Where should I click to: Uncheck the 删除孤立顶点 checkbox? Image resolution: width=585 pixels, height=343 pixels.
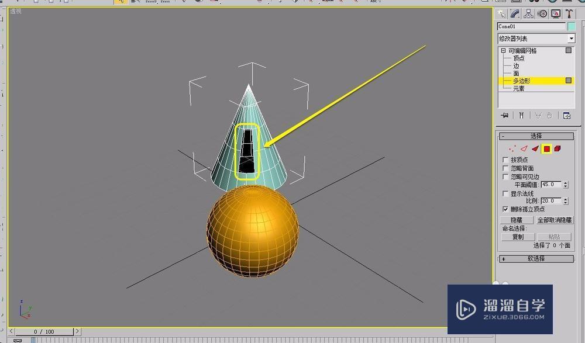coord(505,209)
